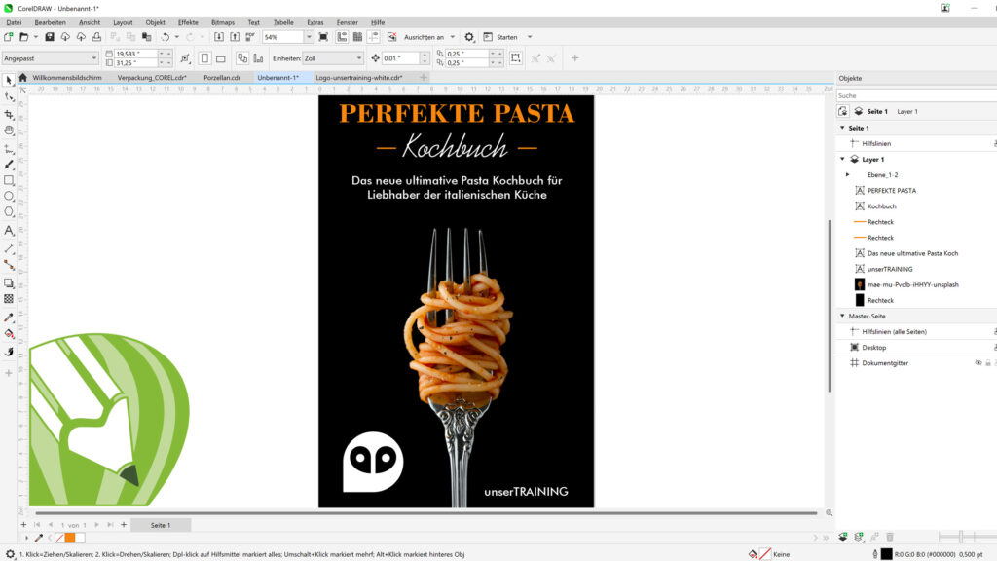Collapse the Seite 1 tree node
Viewport: 997px width, 561px height.
click(842, 128)
